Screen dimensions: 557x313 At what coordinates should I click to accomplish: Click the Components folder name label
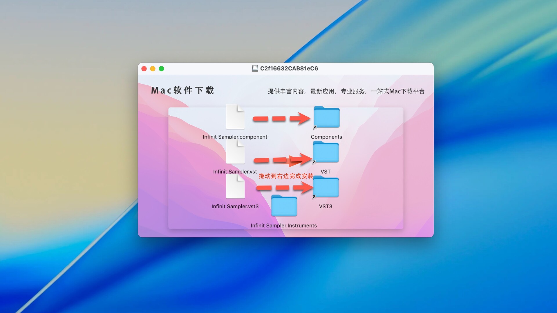pyautogui.click(x=326, y=137)
